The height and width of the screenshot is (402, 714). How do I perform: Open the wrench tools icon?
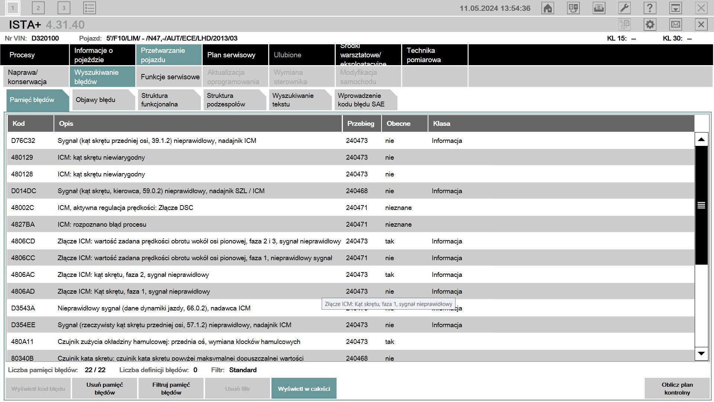(624, 8)
